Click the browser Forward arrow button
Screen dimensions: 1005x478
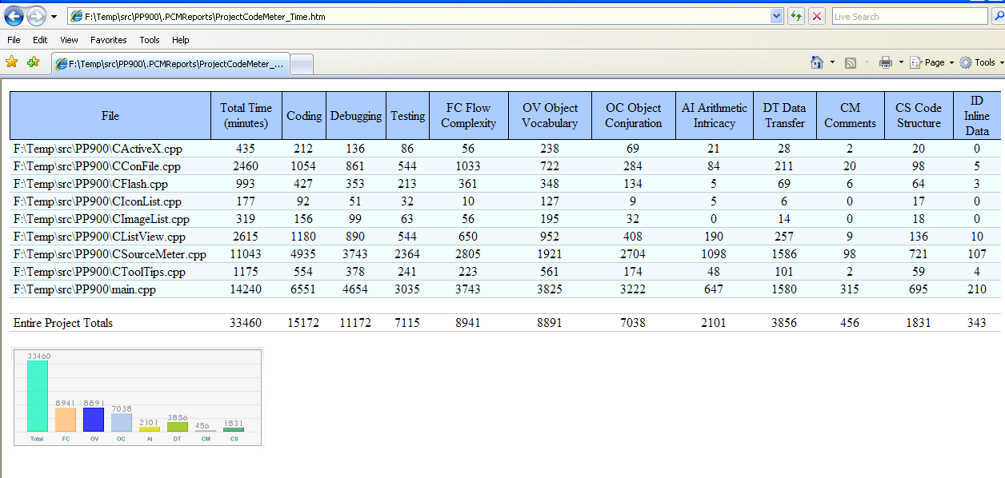point(36,16)
